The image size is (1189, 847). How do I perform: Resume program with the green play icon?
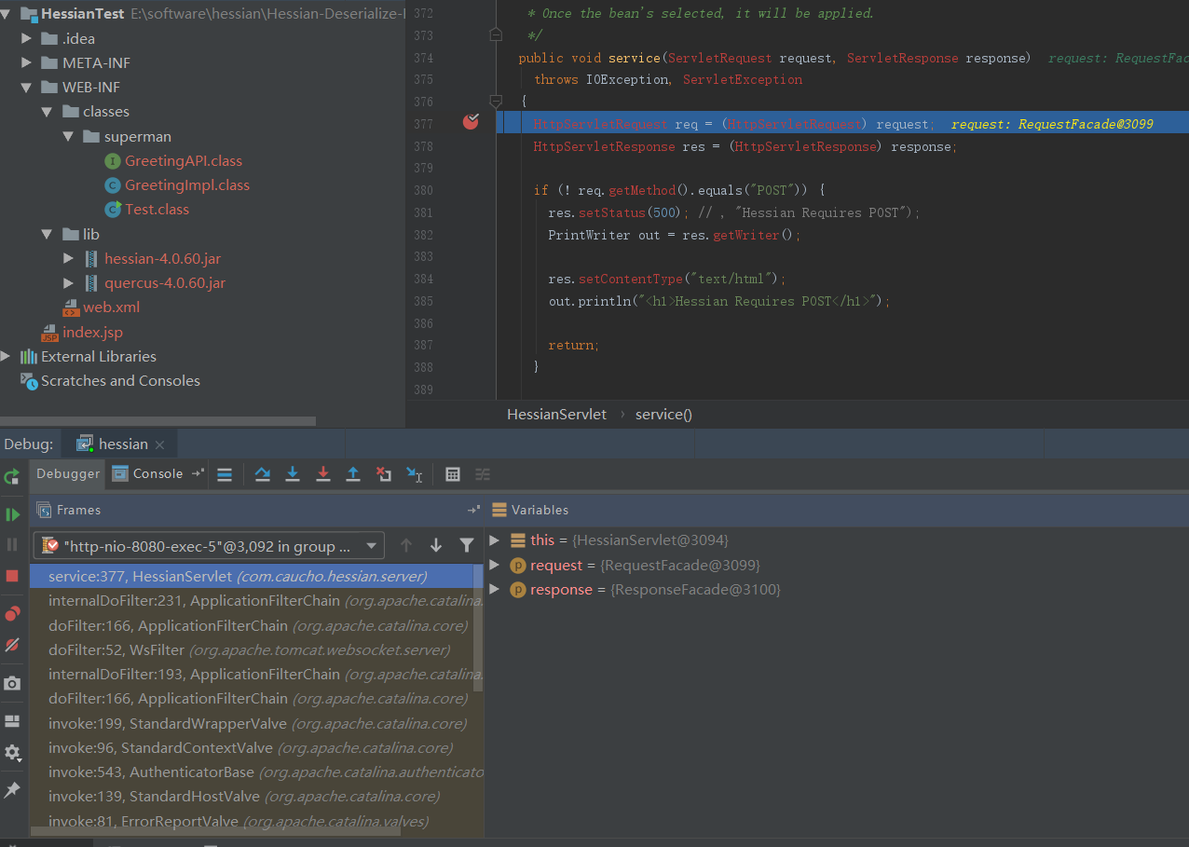coord(12,514)
